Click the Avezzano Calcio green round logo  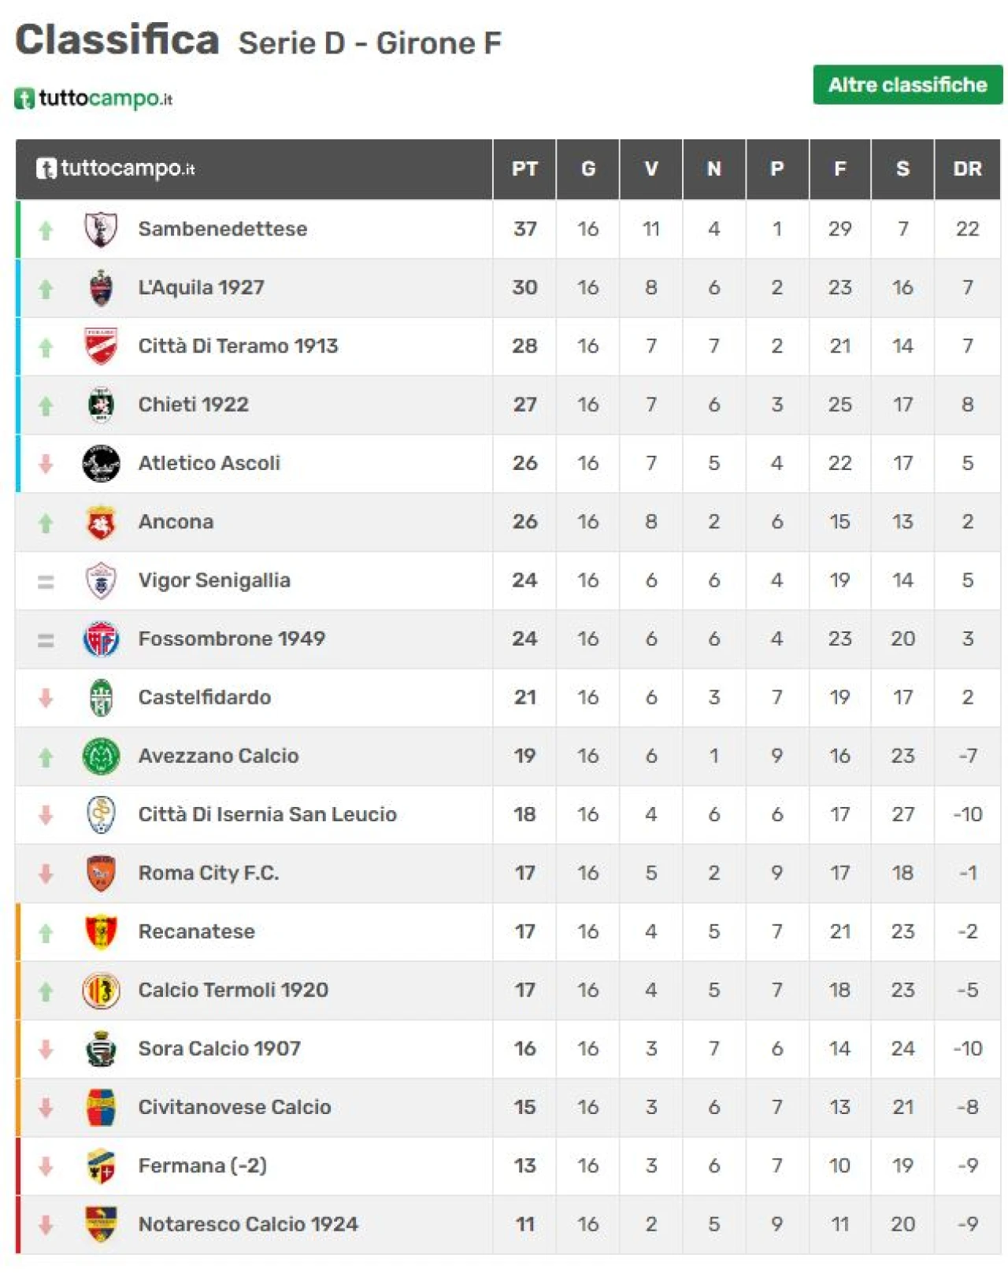click(101, 756)
